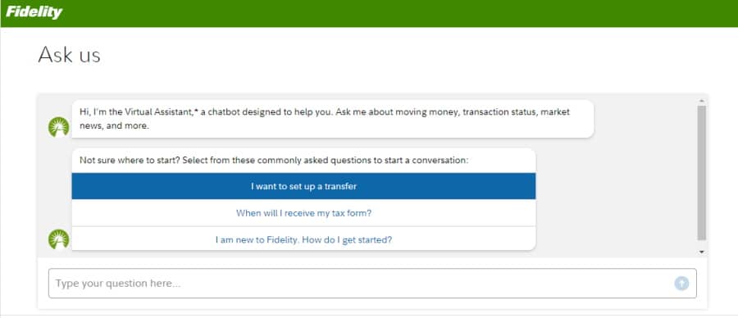This screenshot has height=318, width=738.
Task: Click the chat scrollbar down arrow
Action: [701, 252]
